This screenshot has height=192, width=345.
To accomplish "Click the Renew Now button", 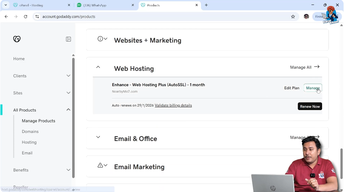I will click(x=310, y=106).
